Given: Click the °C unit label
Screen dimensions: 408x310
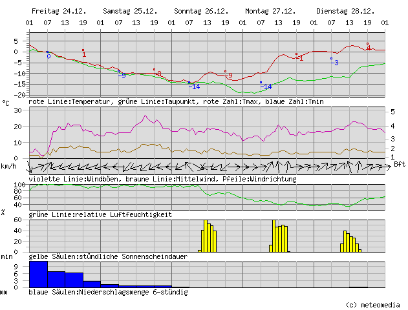Looking at the screenshot, I should point(6,102).
